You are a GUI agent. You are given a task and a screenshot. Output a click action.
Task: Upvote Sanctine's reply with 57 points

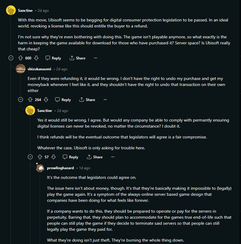(40, 157)
